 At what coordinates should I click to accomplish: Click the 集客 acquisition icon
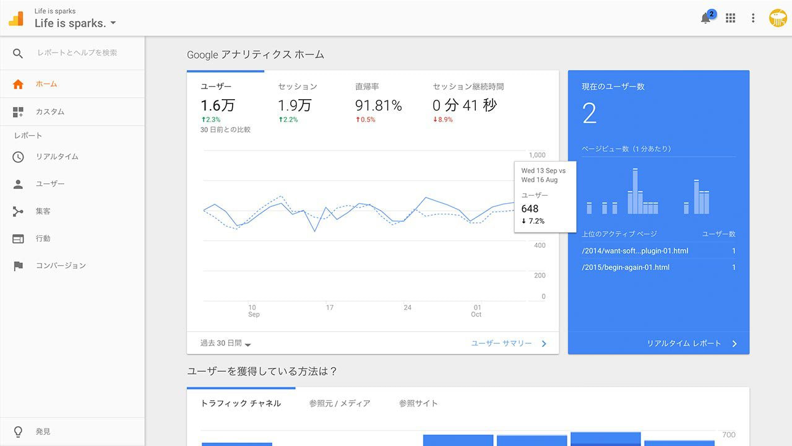point(18,211)
